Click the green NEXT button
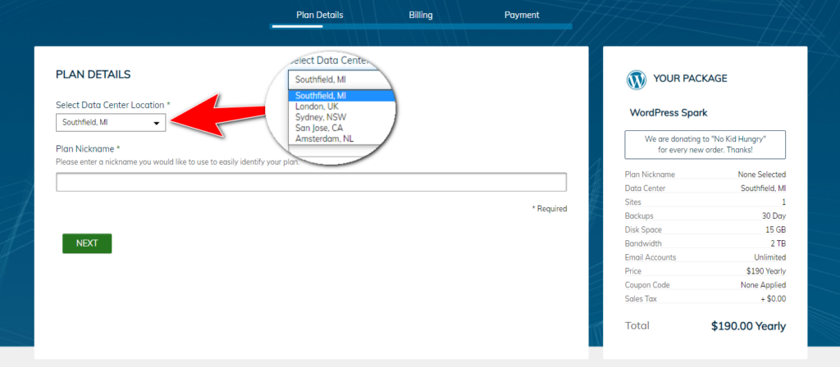This screenshot has height=367, width=840. click(87, 243)
